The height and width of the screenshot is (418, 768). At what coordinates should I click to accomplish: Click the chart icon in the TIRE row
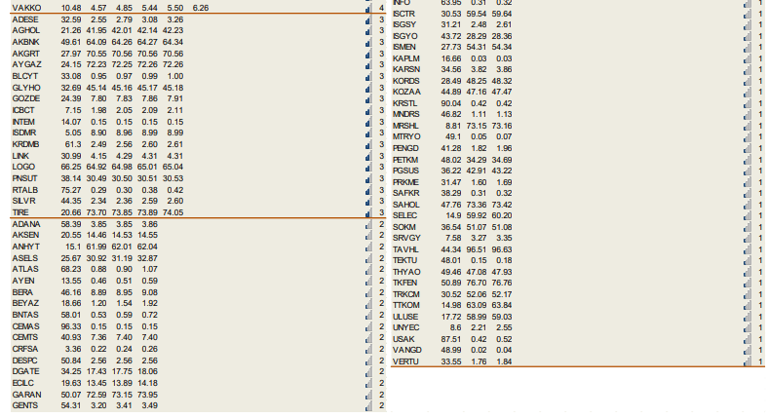368,213
